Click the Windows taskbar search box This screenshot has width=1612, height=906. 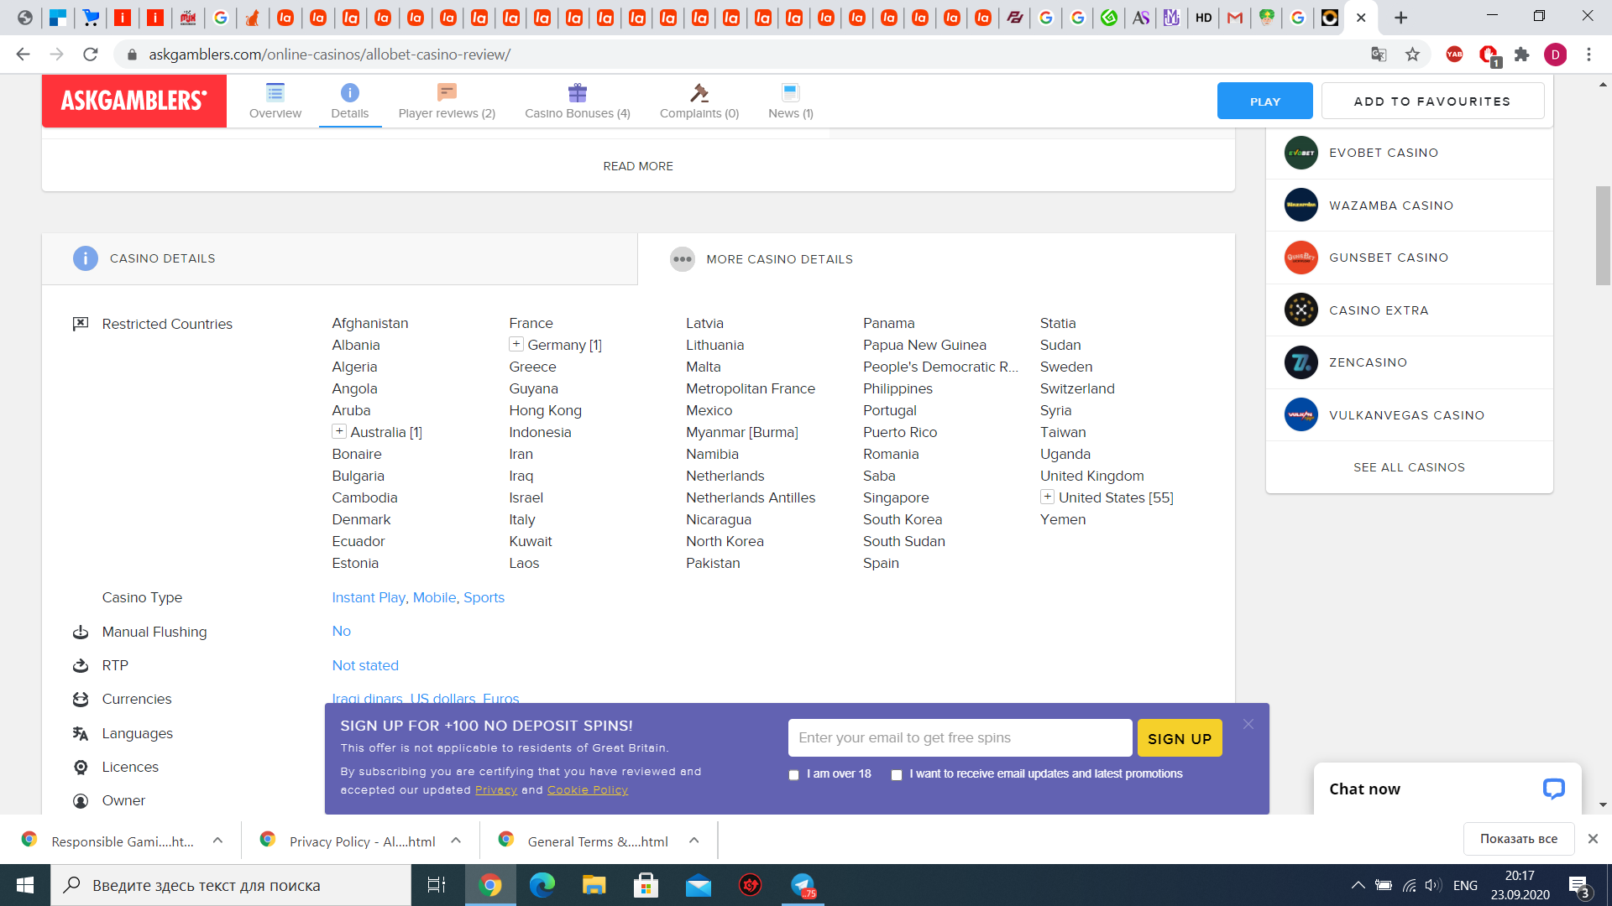click(x=231, y=885)
